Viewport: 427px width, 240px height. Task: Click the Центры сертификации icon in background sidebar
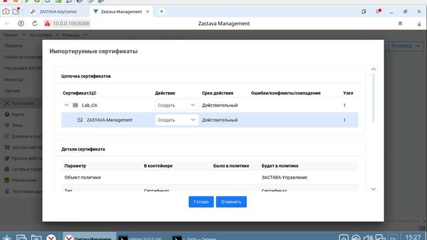(7, 147)
